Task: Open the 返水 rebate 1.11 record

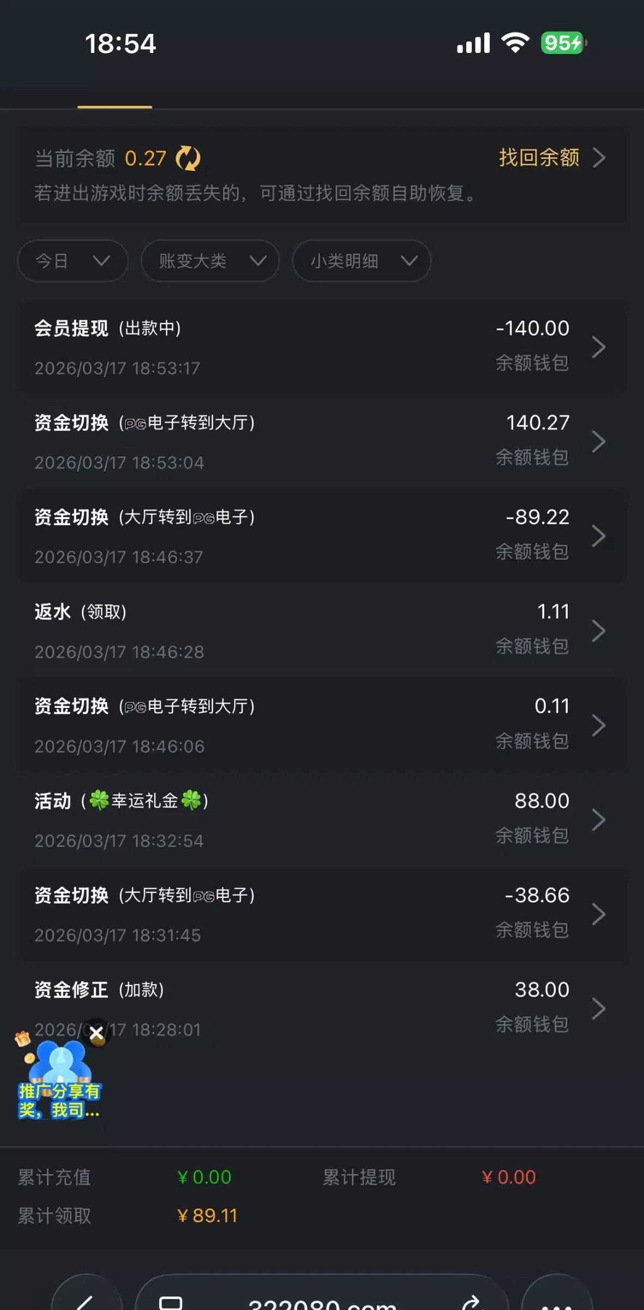Action: pyautogui.click(x=322, y=631)
